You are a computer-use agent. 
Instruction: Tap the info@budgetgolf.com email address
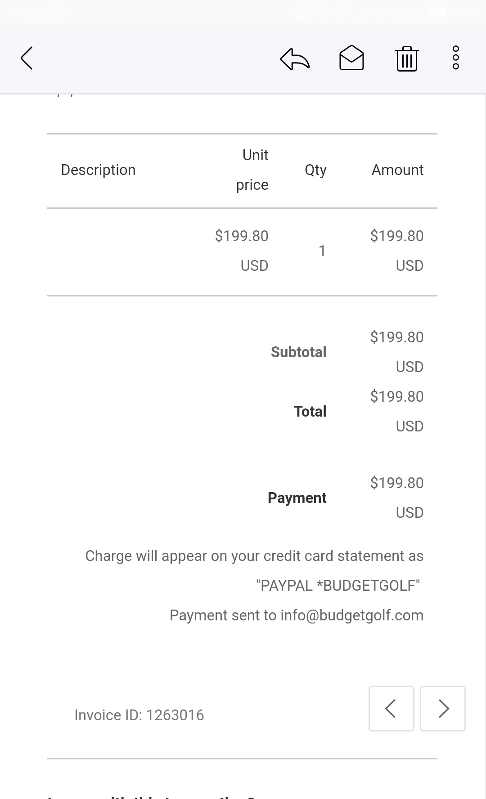click(x=352, y=615)
